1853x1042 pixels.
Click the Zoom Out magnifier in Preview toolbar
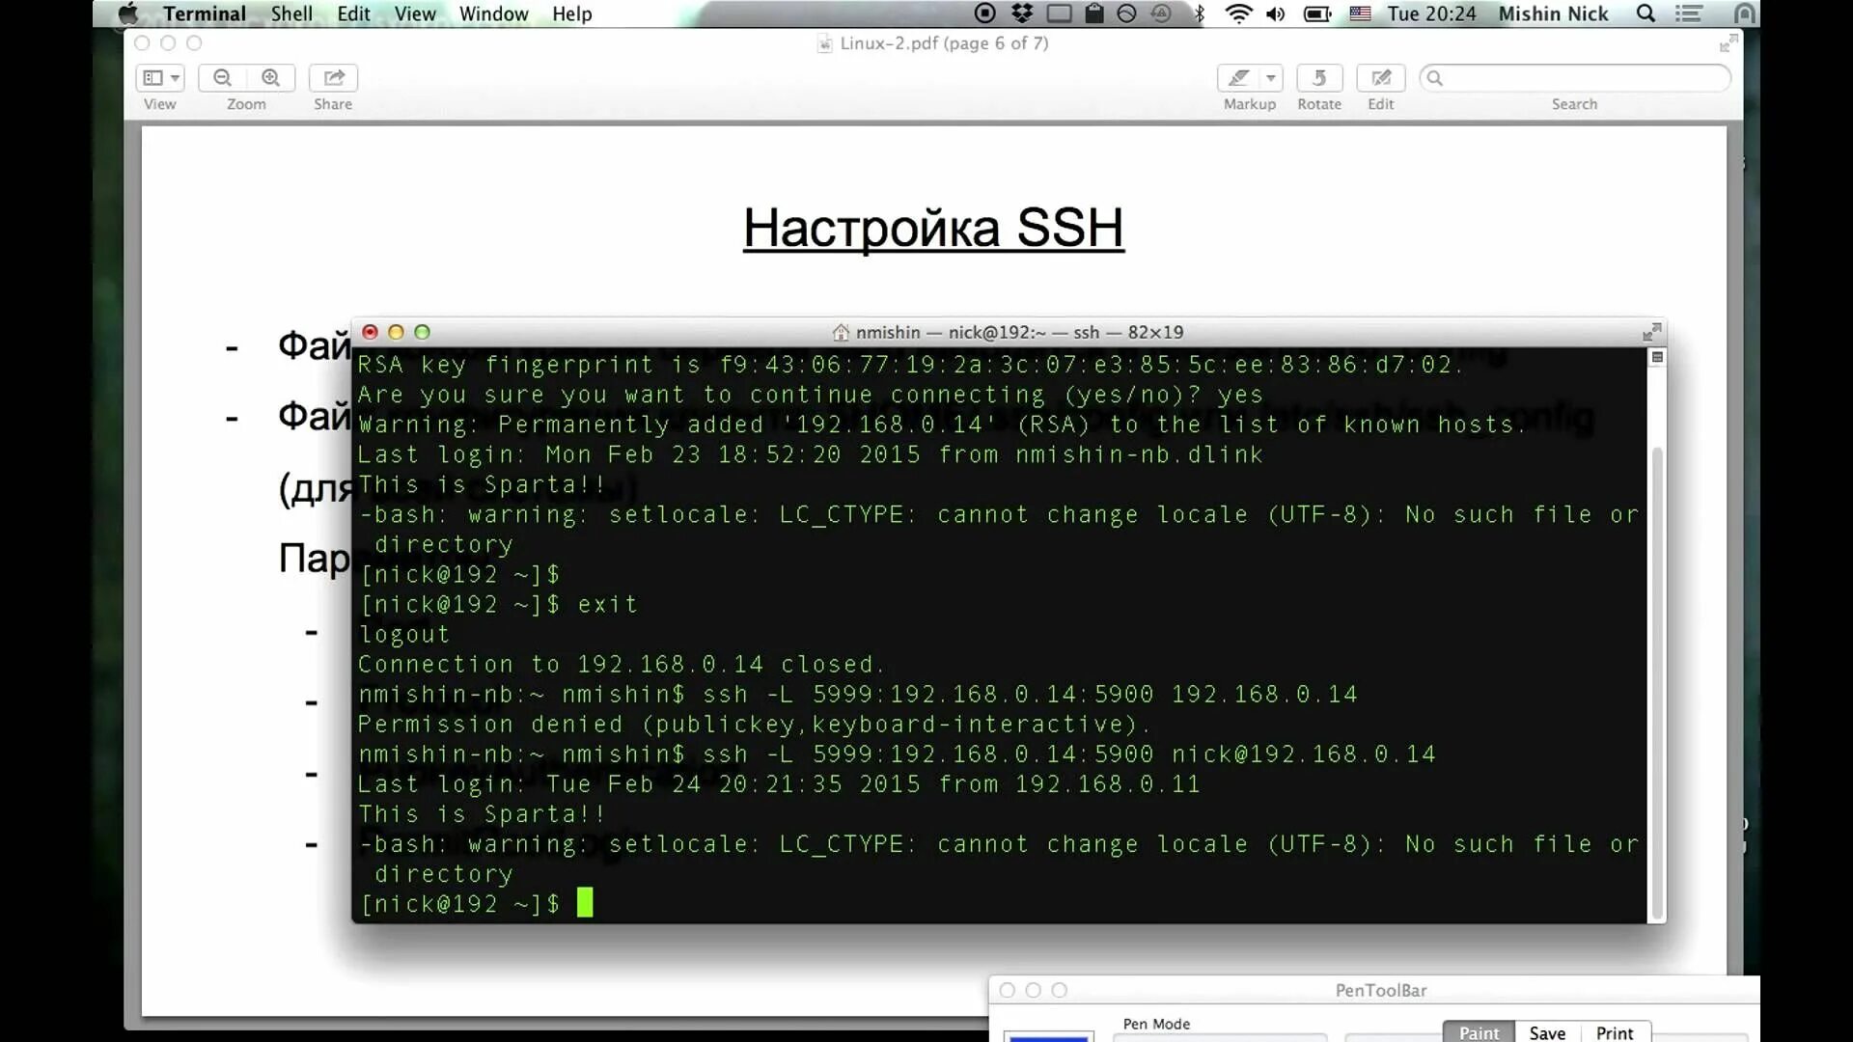point(223,78)
